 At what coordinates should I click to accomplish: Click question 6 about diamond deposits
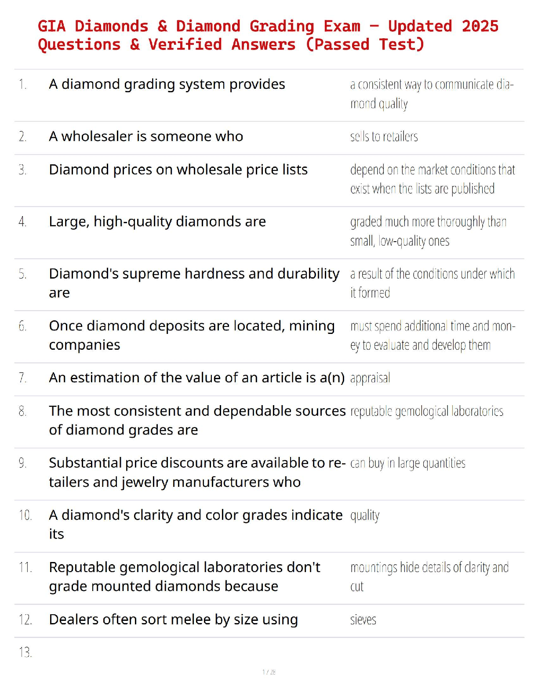tap(192, 335)
